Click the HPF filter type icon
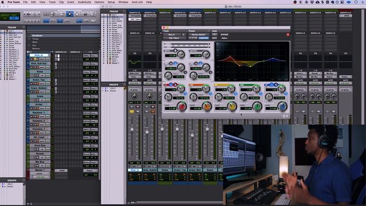 pos(176,63)
